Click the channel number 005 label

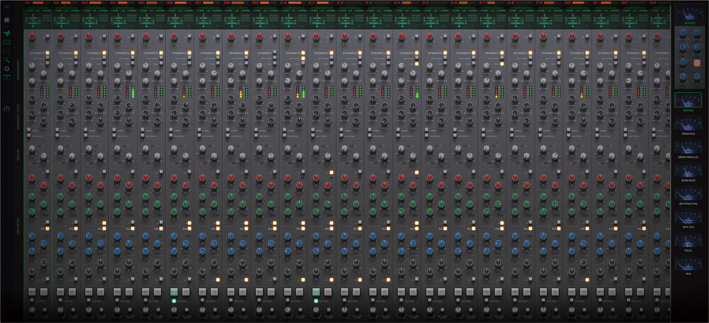pyautogui.click(x=142, y=2)
